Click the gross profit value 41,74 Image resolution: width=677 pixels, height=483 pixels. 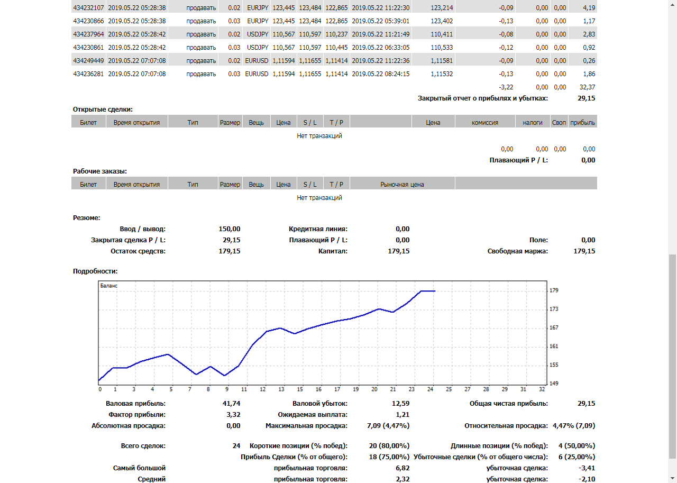coord(232,404)
